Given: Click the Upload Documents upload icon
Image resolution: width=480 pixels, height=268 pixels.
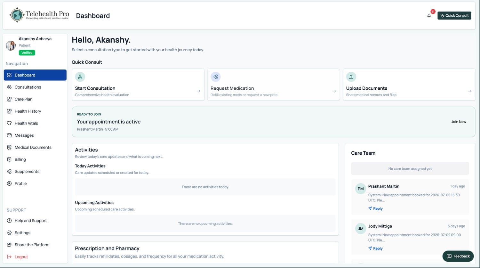Looking at the screenshot, I should click(351, 77).
